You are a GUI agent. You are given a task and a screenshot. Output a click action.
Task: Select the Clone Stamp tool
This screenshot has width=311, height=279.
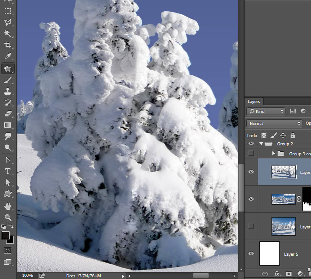tap(8, 91)
